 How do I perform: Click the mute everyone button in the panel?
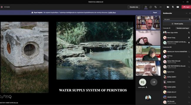(x=182, y=28)
